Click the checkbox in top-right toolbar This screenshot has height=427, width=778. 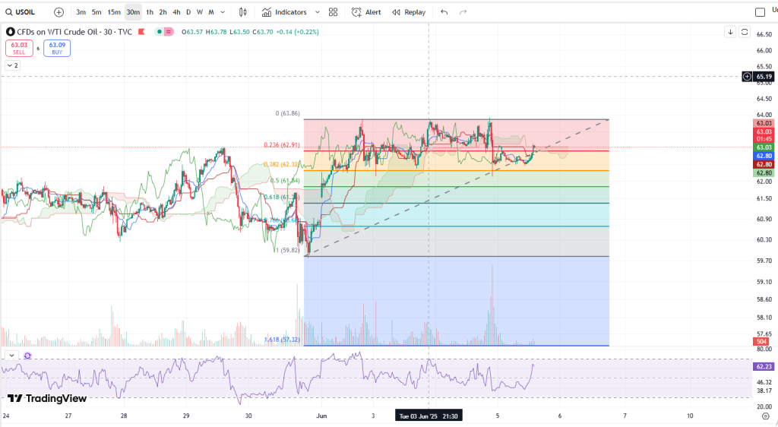pyautogui.click(x=759, y=11)
